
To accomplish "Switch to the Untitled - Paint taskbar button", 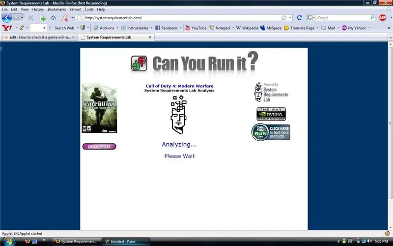I will point(126,242).
